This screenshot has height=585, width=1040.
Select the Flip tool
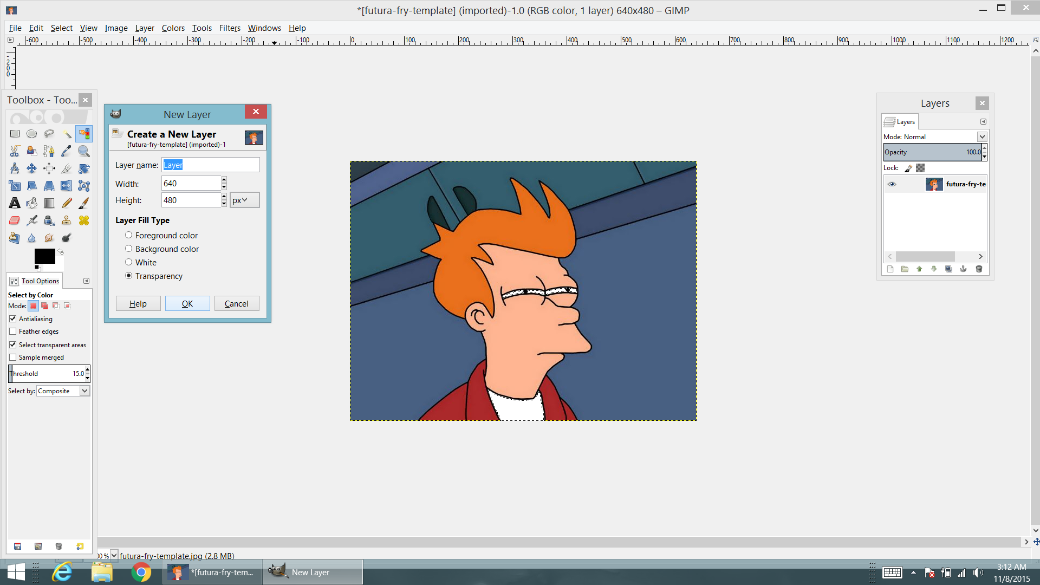tap(67, 186)
